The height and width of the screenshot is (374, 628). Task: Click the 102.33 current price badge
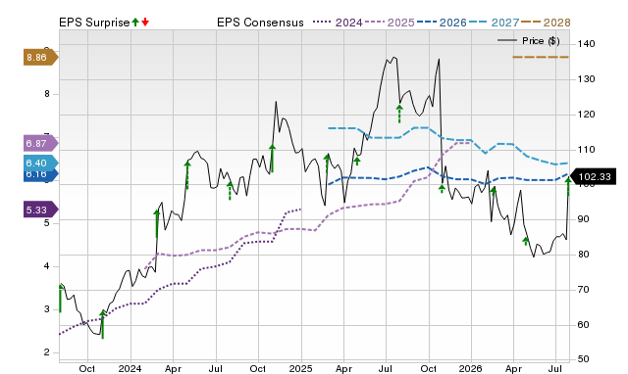(593, 176)
